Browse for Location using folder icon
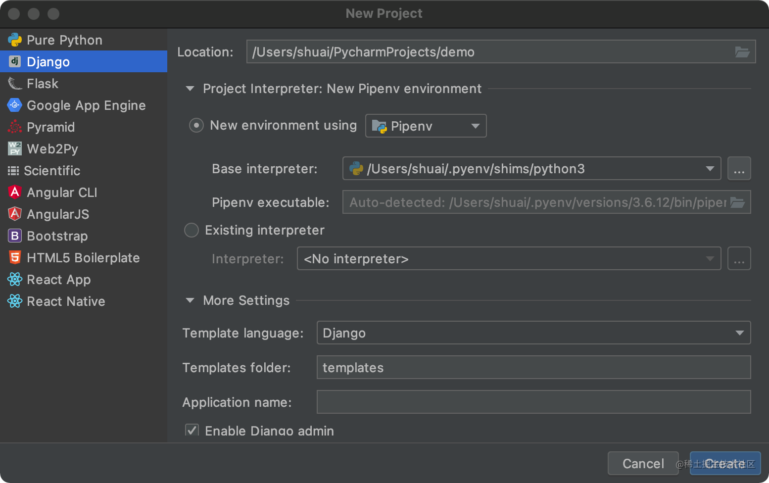 pos(742,51)
